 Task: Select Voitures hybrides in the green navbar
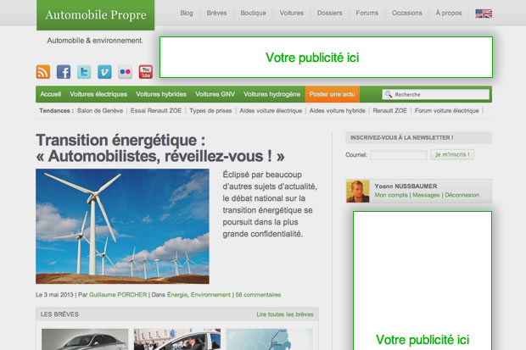tap(161, 94)
